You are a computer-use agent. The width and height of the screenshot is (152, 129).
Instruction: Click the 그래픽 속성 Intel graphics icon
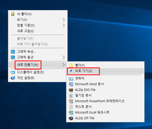(13, 52)
